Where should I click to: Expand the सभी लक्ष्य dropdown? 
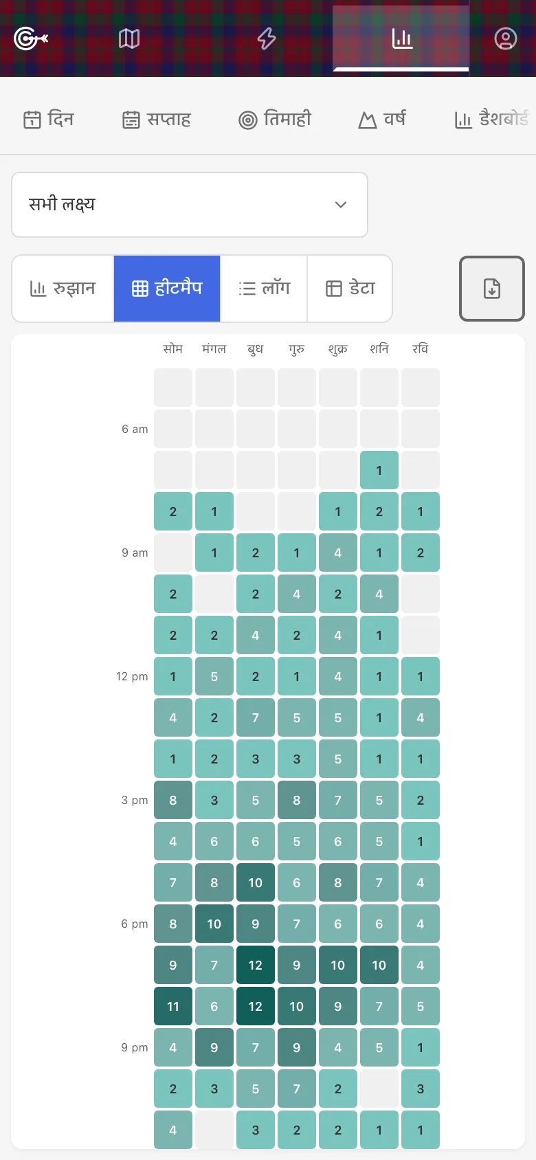[190, 205]
